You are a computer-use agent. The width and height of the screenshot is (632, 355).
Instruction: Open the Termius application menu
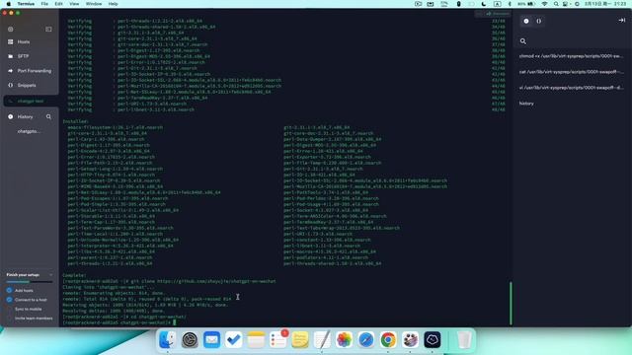pyautogui.click(x=26, y=4)
